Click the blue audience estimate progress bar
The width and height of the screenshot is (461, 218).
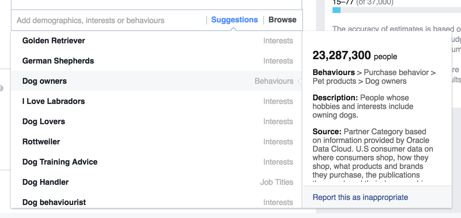(337, 10)
